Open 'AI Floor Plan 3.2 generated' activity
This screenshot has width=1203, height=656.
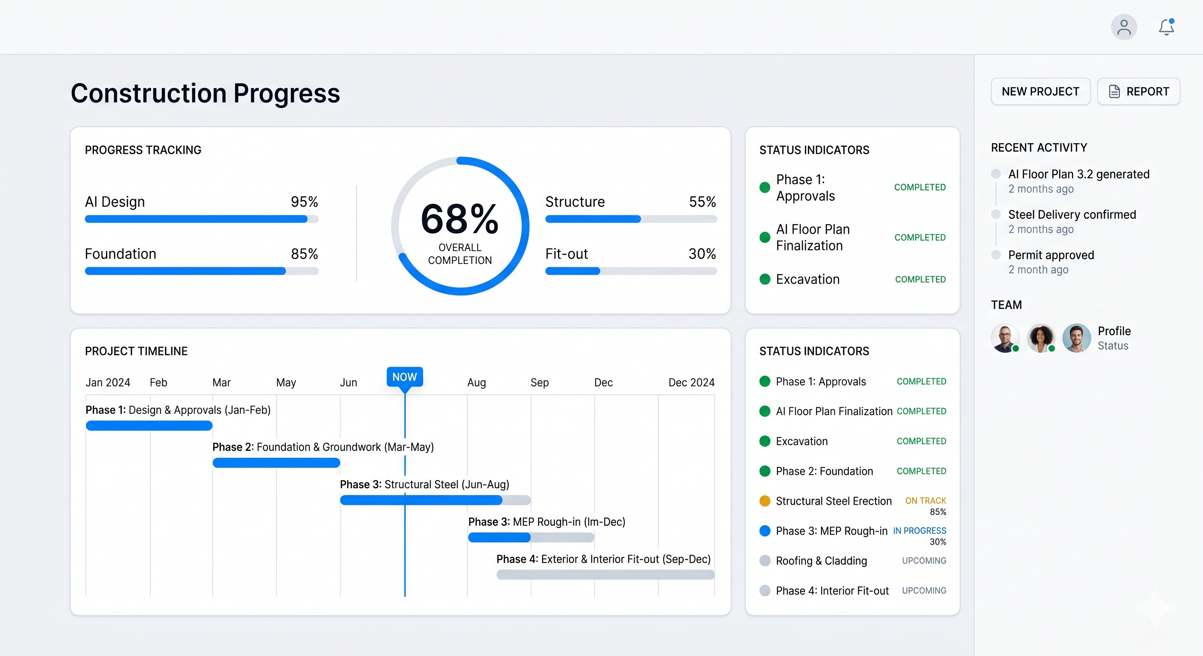1079,174
